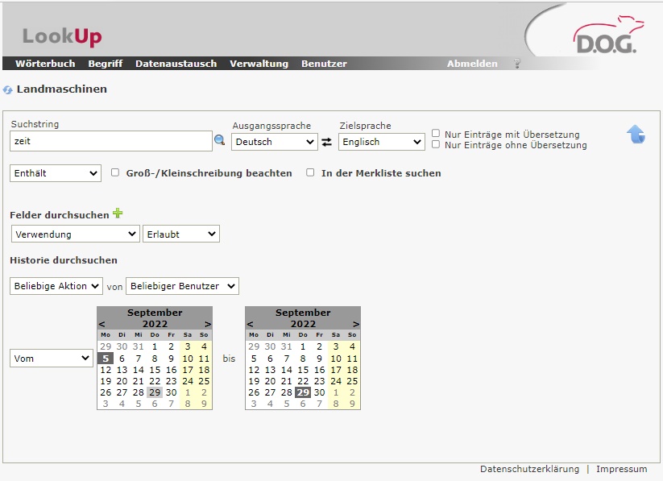
Task: Go to next month in right calendar
Action: [355, 324]
